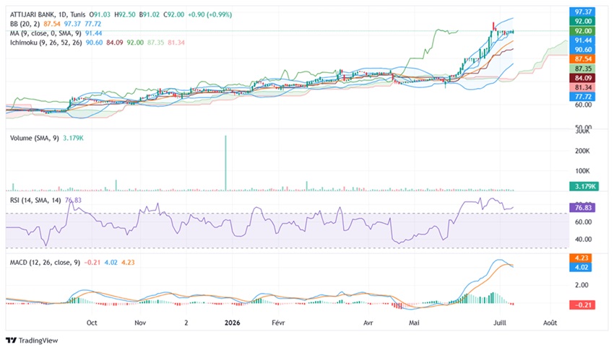This screenshot has height=350, width=614.
Task: Click the close value C92.00
Action: coord(173,14)
